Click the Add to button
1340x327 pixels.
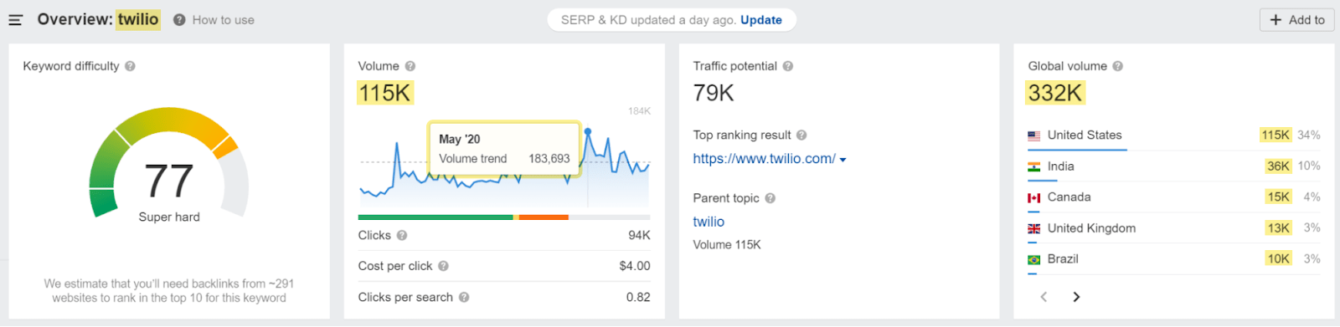(x=1297, y=20)
